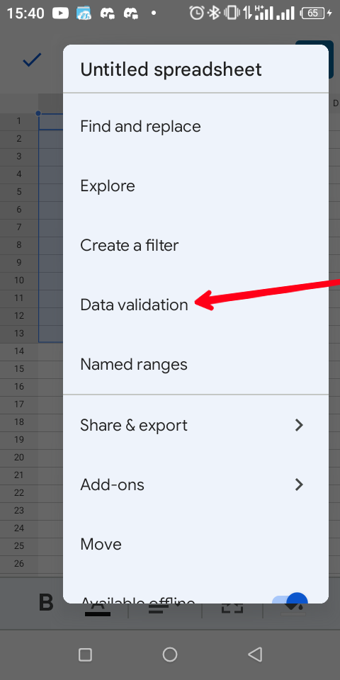Toggle the Available offline switch
Image resolution: width=340 pixels, height=680 pixels.
(290, 599)
